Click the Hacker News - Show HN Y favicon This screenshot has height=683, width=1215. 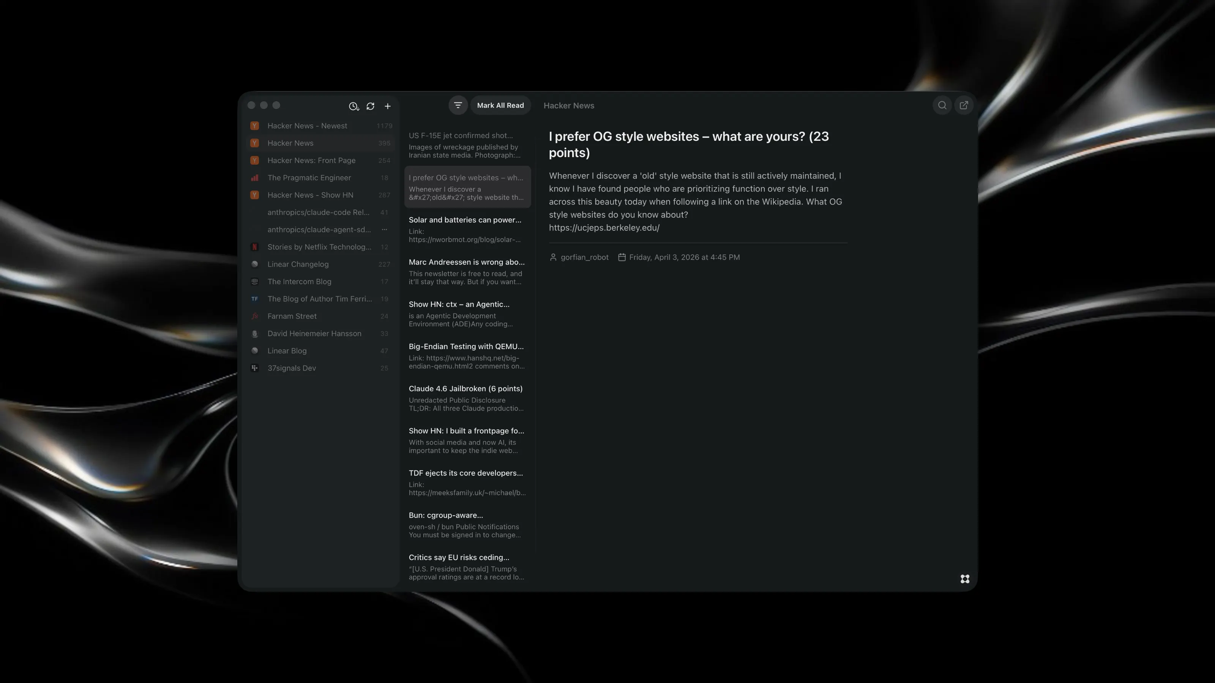(x=255, y=195)
